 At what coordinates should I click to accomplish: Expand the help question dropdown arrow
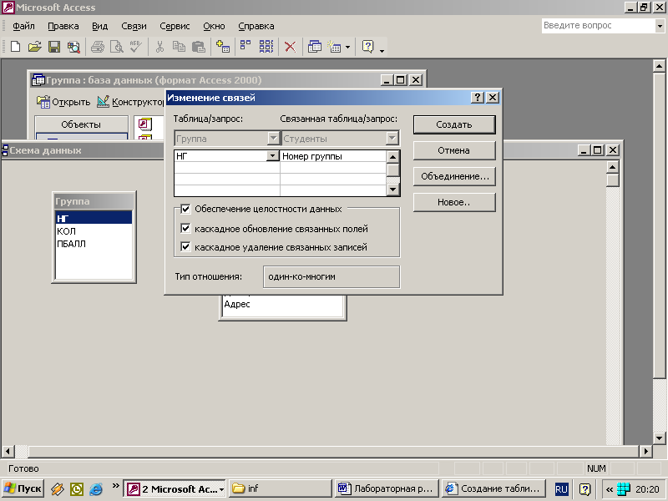[660, 26]
